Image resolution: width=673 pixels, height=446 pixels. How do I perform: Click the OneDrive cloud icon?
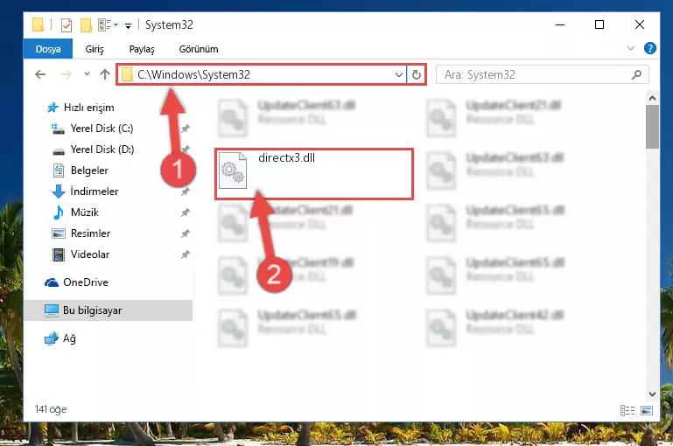coord(51,282)
